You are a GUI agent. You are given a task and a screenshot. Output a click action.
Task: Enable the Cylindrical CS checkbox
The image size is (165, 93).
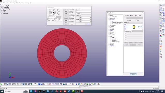[124, 31]
